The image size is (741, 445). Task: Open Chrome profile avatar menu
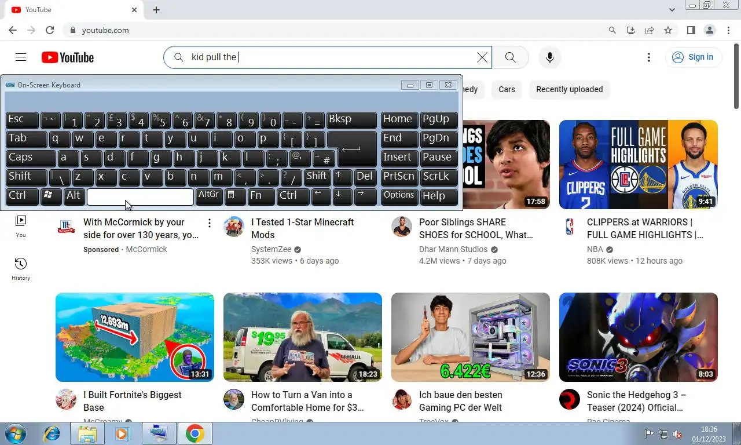pyautogui.click(x=709, y=30)
